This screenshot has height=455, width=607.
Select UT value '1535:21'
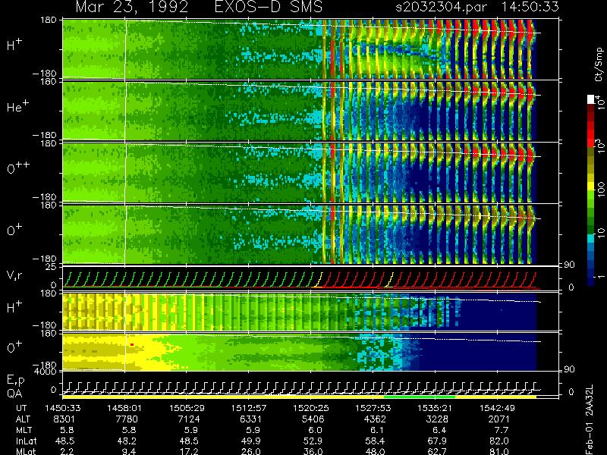click(x=435, y=408)
